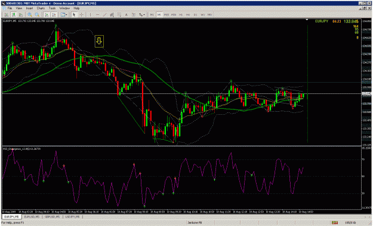The width and height of the screenshot is (373, 226).
Task: Select the line chart icon
Action: [x=21, y=15]
